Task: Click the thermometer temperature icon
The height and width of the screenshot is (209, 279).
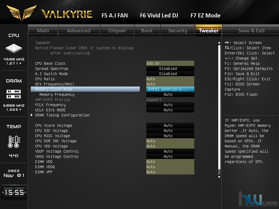Action: pos(14,142)
